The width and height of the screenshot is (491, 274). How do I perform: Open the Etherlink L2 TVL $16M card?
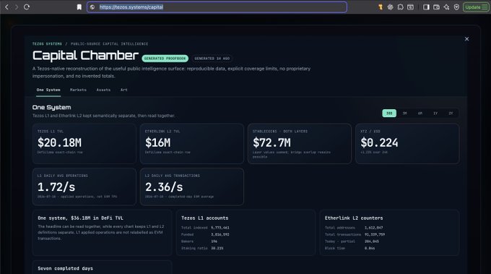[192, 144]
